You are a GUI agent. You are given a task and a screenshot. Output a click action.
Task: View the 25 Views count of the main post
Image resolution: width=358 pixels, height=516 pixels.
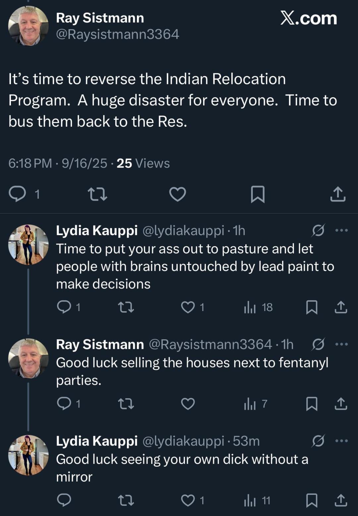(x=143, y=163)
